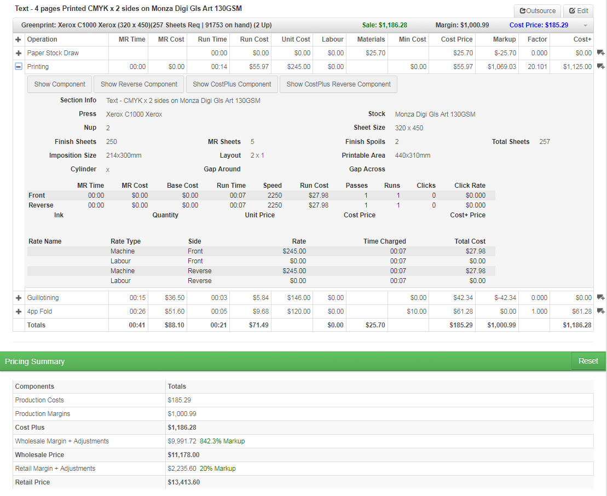Click Show CostPlus Component button

click(232, 84)
